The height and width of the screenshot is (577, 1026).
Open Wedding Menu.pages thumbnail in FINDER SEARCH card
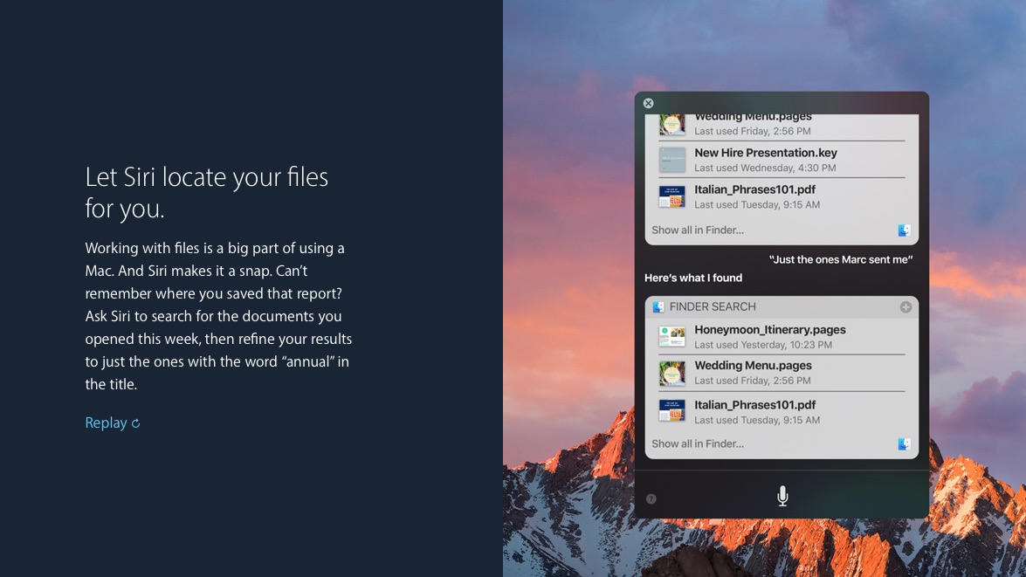tap(671, 373)
